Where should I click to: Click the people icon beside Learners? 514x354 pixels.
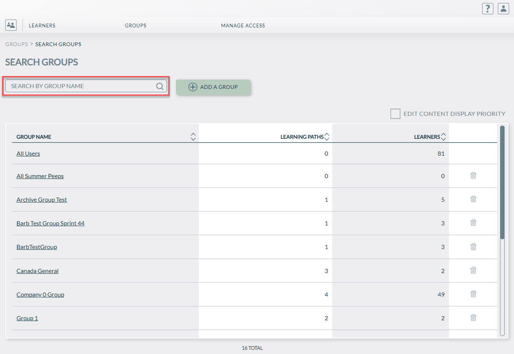click(11, 25)
